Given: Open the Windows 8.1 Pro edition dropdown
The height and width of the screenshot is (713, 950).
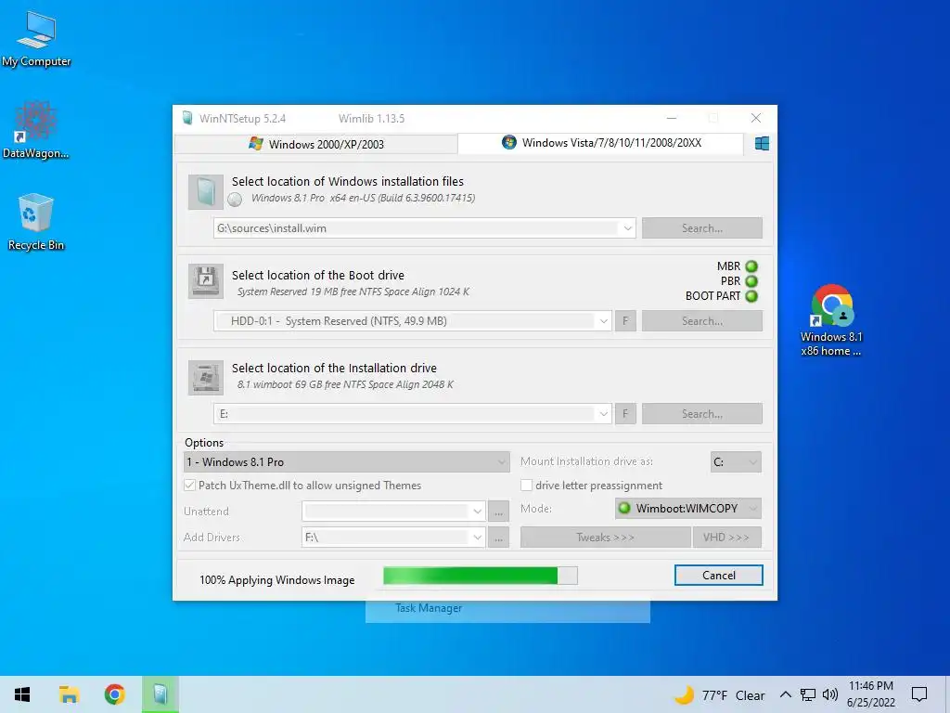Looking at the screenshot, I should [x=346, y=462].
